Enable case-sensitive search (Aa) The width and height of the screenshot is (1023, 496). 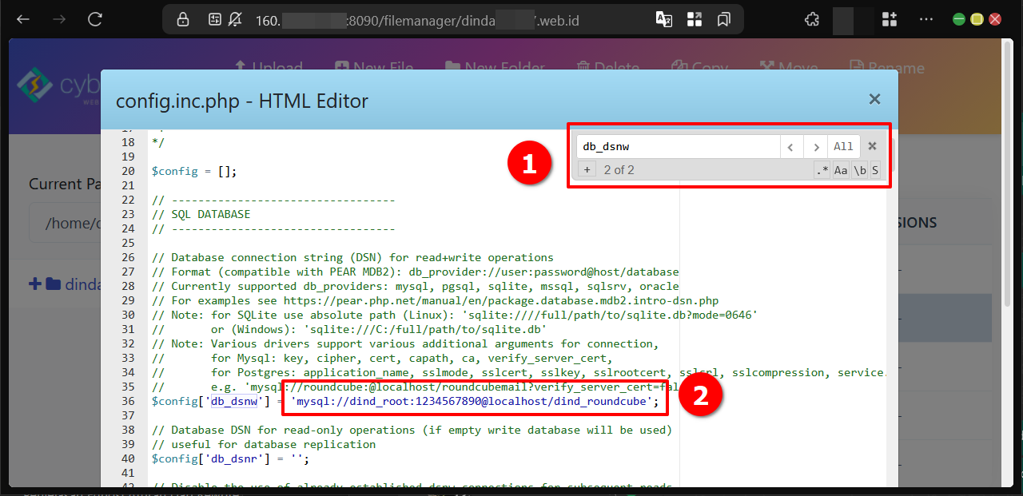point(841,170)
